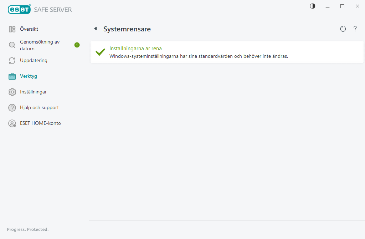Toggle dark mode in the title bar
The width and height of the screenshot is (365, 239).
[312, 6]
